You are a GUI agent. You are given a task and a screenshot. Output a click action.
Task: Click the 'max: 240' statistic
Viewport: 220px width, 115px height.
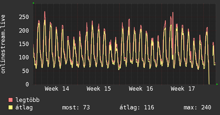(197, 108)
